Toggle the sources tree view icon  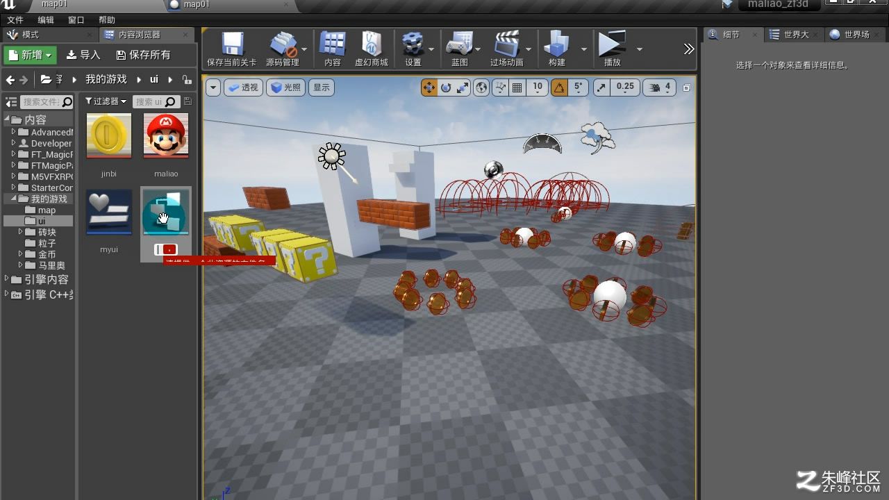11,102
